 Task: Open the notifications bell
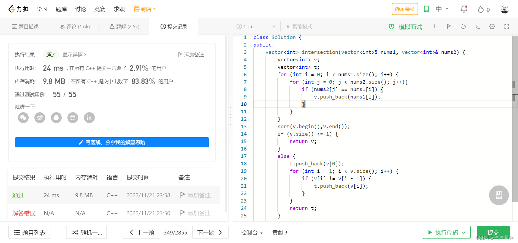(x=464, y=9)
